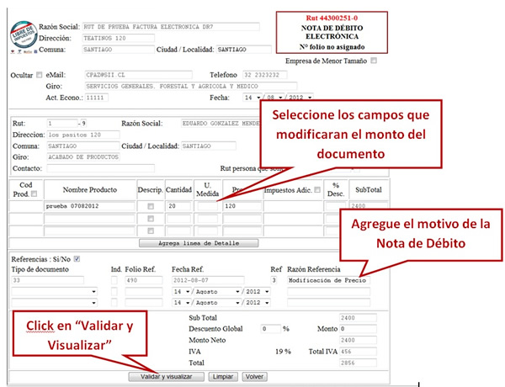
Task: Click Folio Ref. field showing 490
Action: click(144, 280)
